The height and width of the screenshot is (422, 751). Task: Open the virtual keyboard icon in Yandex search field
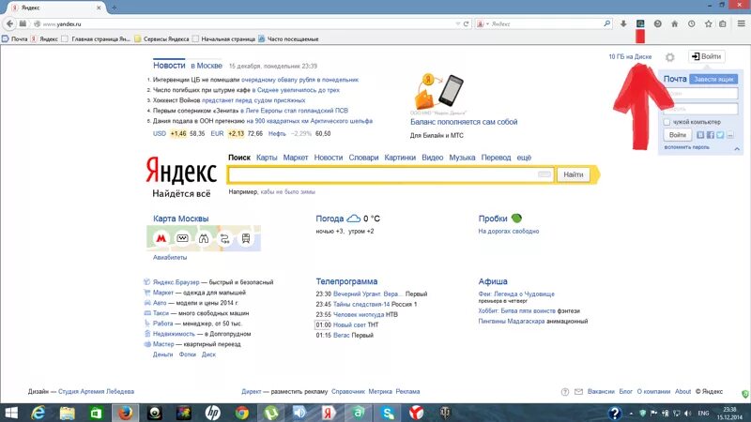pos(544,174)
